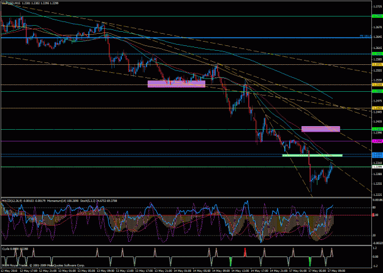
Task: Click the 14 May 01:00 time label
Action: point(183,271)
